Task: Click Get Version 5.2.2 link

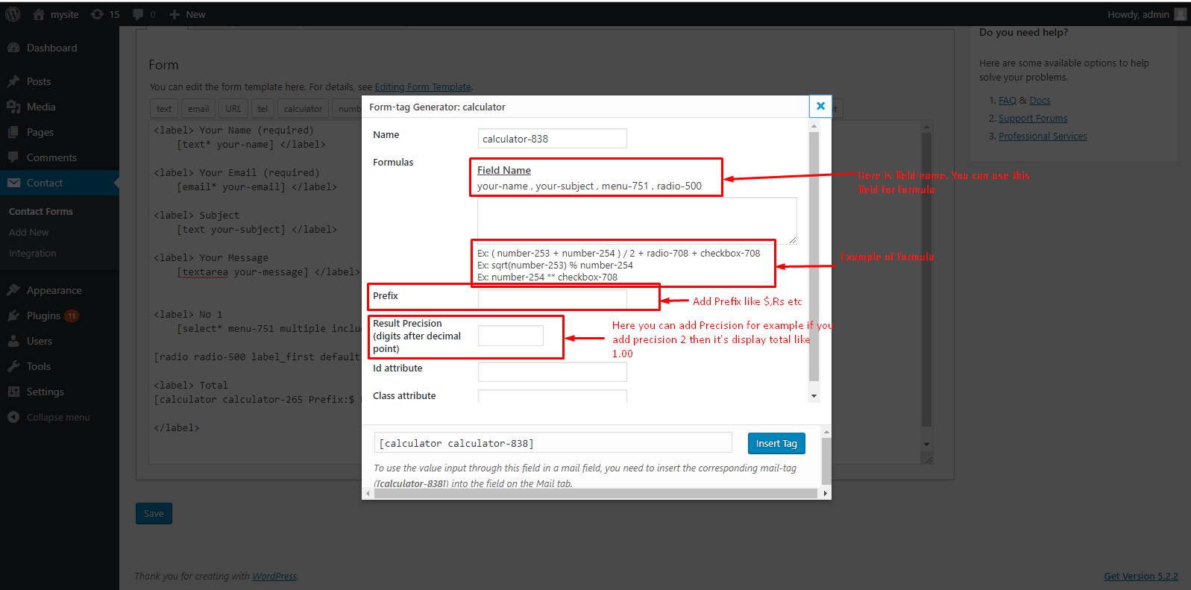Action: (1141, 576)
